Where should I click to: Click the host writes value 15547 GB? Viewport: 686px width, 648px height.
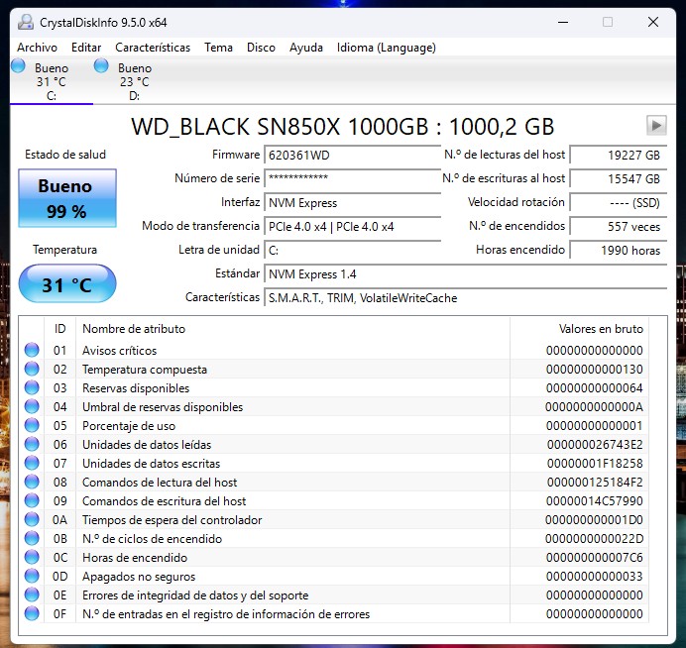click(x=619, y=178)
